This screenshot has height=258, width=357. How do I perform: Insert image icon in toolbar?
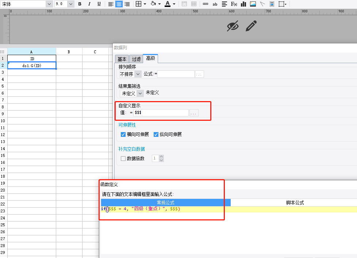point(253,4)
